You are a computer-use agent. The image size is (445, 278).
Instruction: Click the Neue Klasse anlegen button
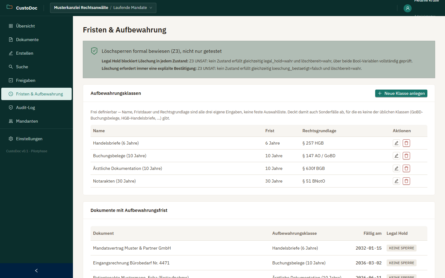click(401, 93)
